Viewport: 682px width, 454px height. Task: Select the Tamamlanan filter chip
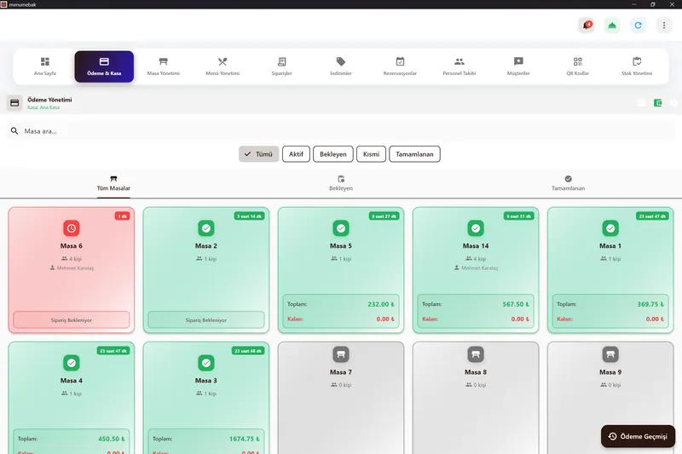click(x=414, y=154)
